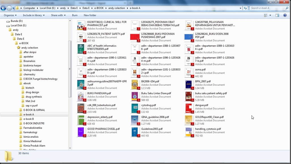Click the search magnifier icon

click(x=287, y=8)
